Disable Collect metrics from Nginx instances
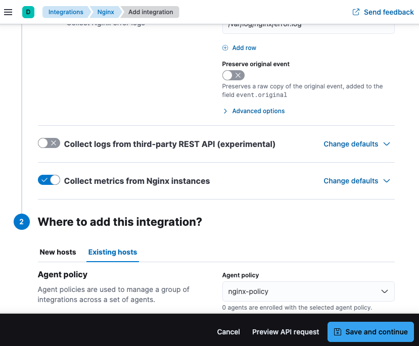This screenshot has width=419, height=346. (x=49, y=180)
